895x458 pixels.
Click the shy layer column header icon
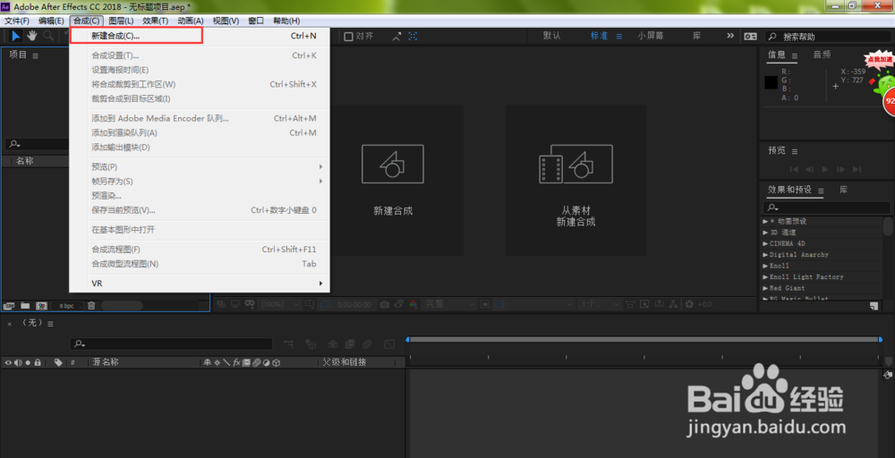tap(208, 362)
